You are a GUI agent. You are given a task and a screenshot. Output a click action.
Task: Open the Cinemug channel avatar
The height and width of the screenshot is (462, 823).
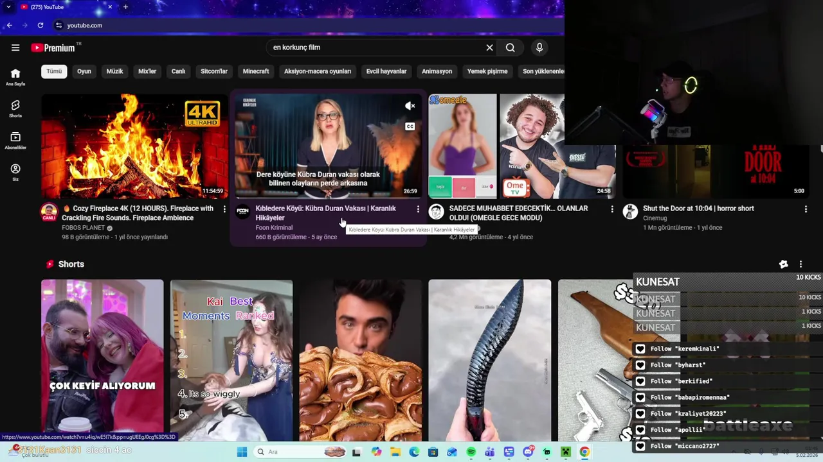(x=630, y=212)
